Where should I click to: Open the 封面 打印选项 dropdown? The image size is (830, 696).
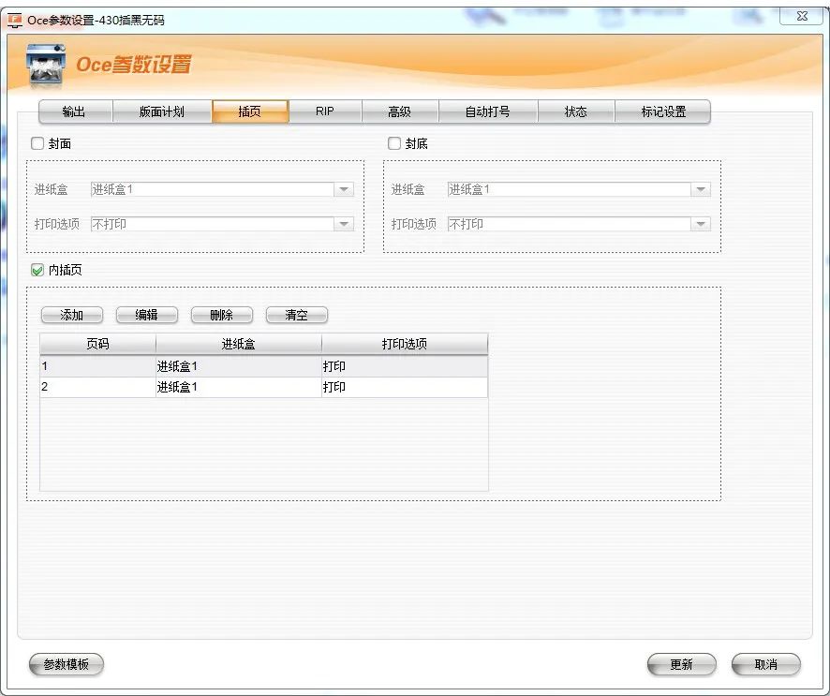(x=344, y=225)
